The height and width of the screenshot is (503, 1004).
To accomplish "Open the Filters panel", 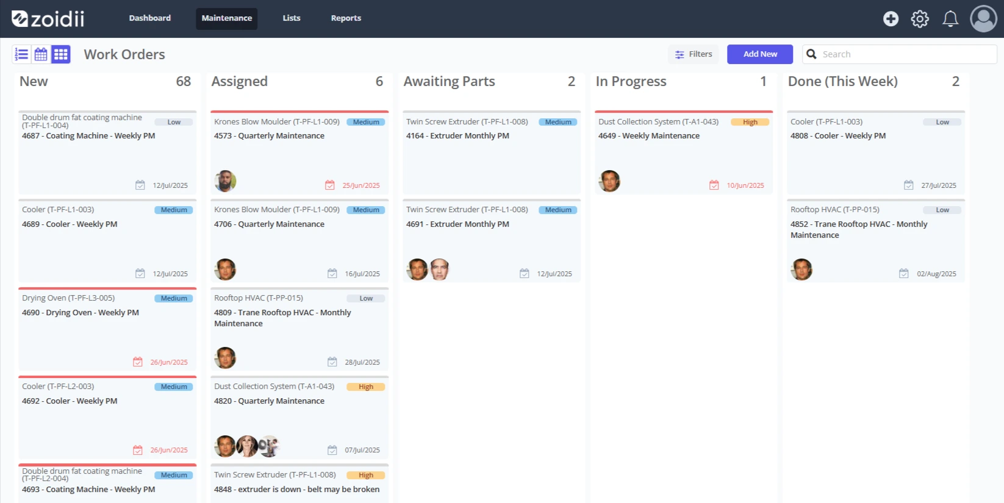I will pos(694,54).
